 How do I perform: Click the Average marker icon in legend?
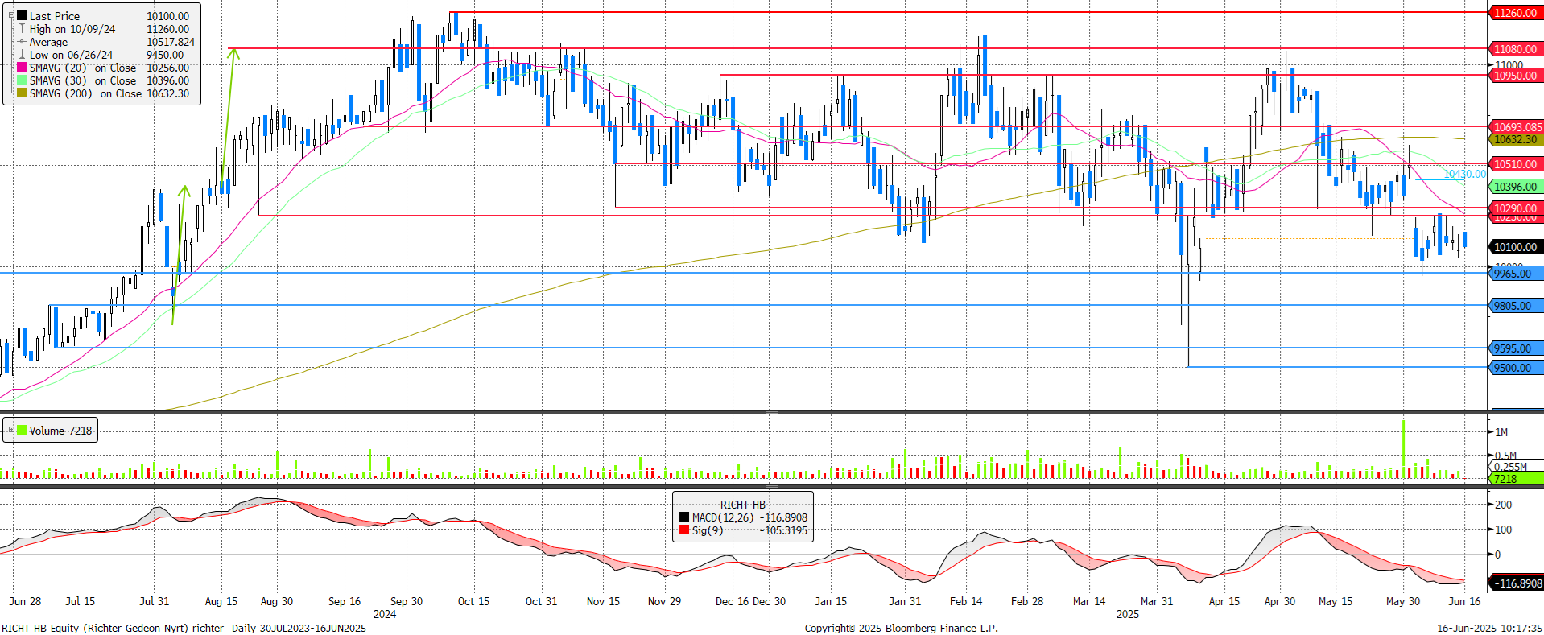click(x=23, y=42)
